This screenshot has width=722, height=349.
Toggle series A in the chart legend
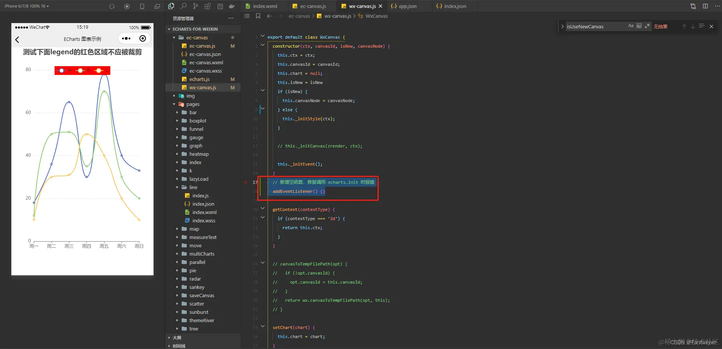click(x=64, y=70)
